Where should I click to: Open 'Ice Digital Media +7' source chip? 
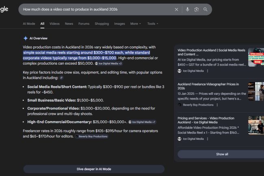[142, 122]
